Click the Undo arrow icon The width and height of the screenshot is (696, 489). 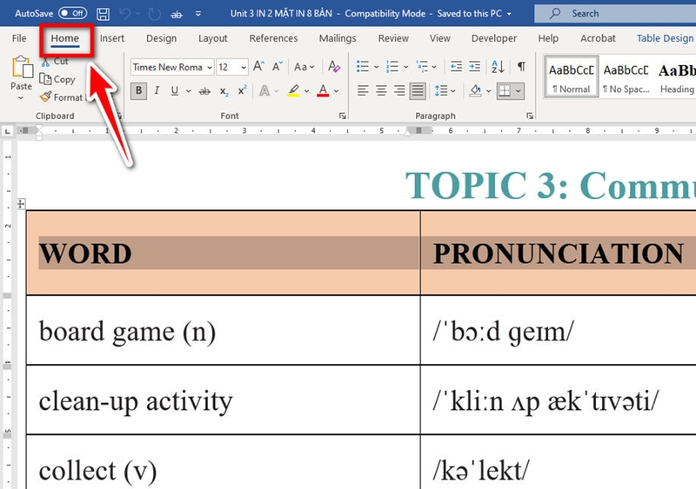124,14
